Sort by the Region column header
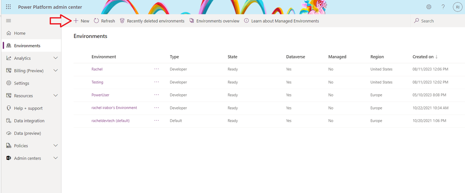Viewport: 465px width, 193px height. pos(377,57)
